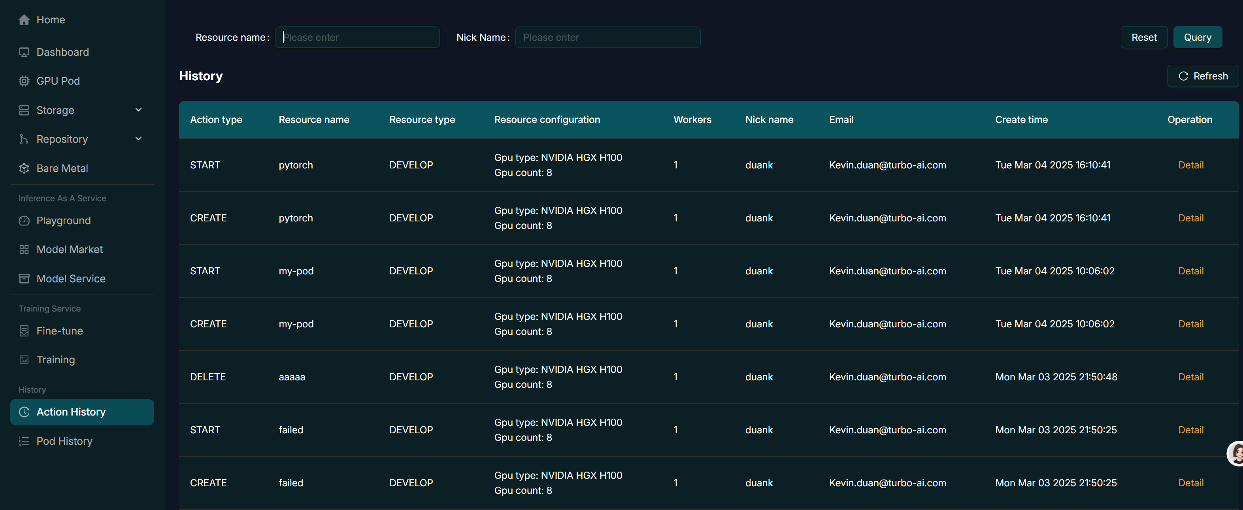Focus the Resource name input field

(x=357, y=37)
